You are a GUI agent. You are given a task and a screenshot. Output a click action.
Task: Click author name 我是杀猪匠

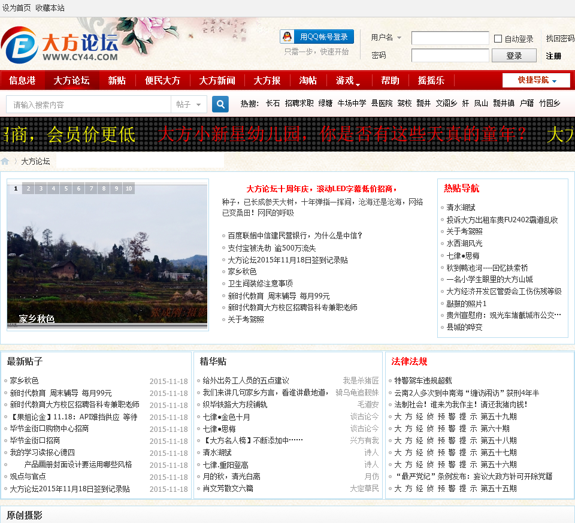(x=361, y=380)
